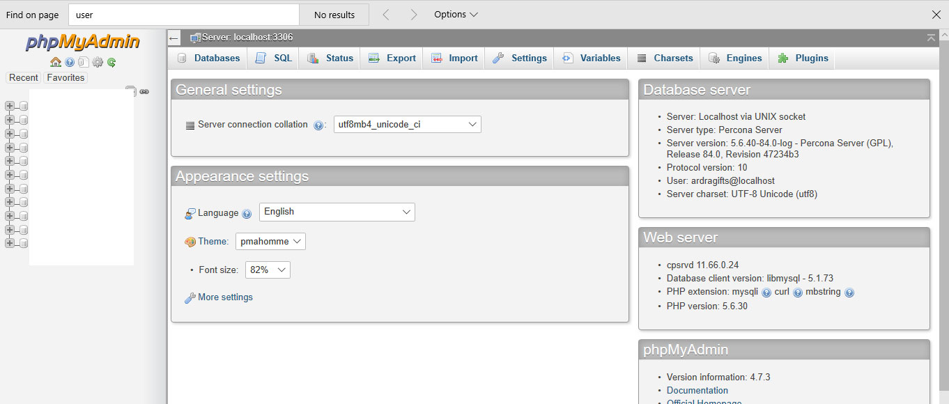The width and height of the screenshot is (949, 404).
Task: Reload the navigation panel with the green arrow icon
Action: 111,62
